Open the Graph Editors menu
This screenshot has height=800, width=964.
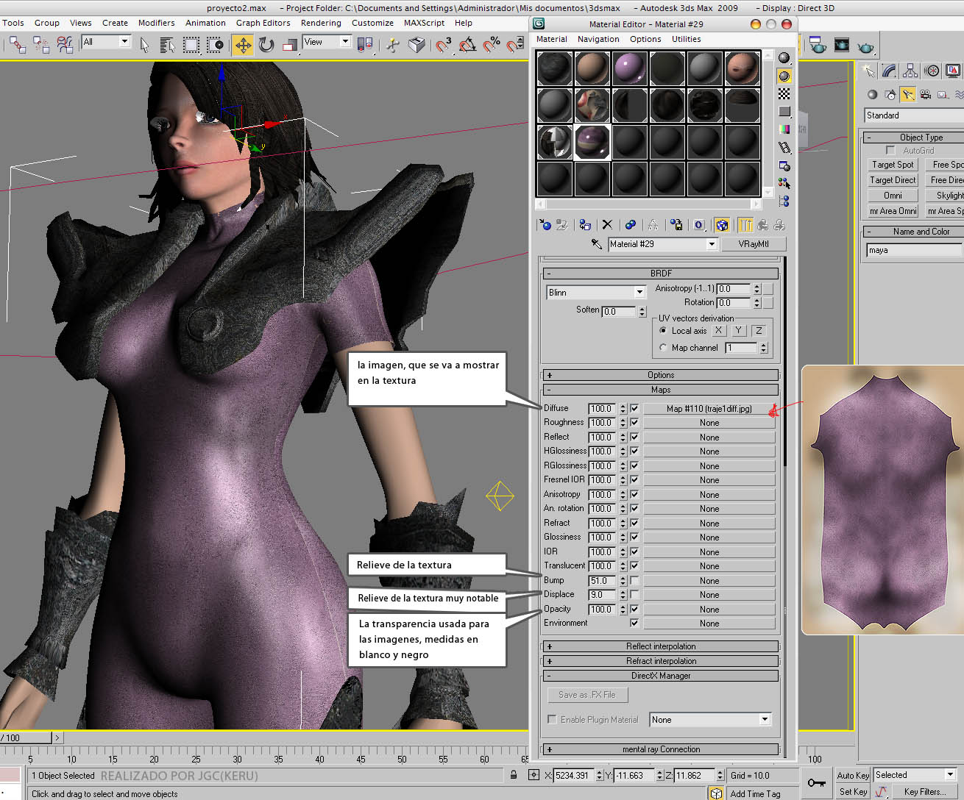tap(263, 23)
